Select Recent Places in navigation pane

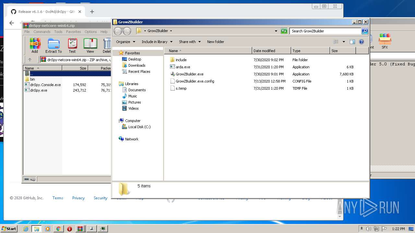point(139,72)
